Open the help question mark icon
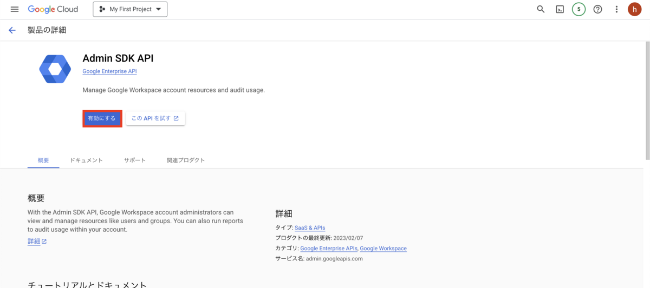Viewport: 650px width, 288px height. point(597,9)
